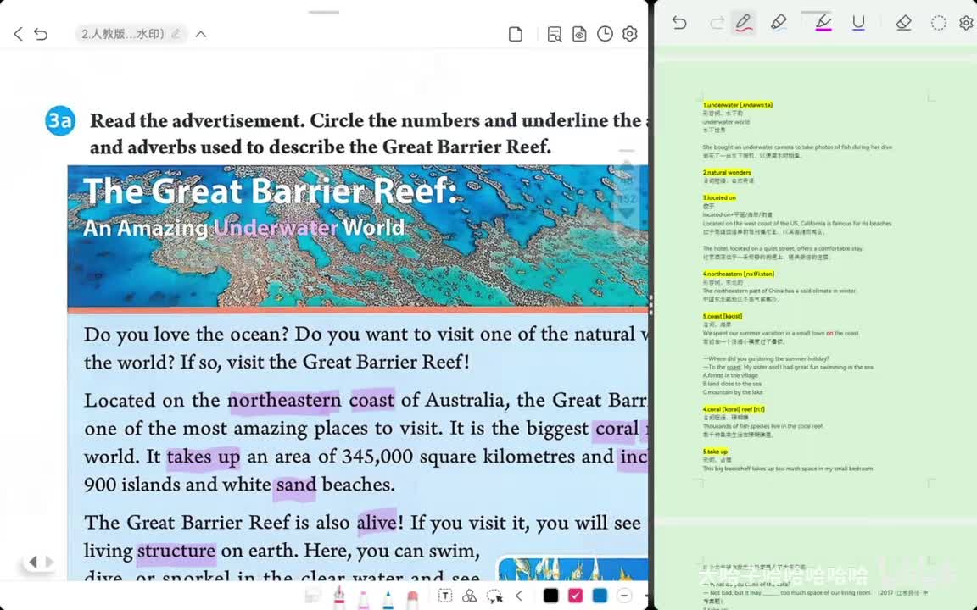
Task: Click note heading '5.take up'
Action: [x=715, y=452]
